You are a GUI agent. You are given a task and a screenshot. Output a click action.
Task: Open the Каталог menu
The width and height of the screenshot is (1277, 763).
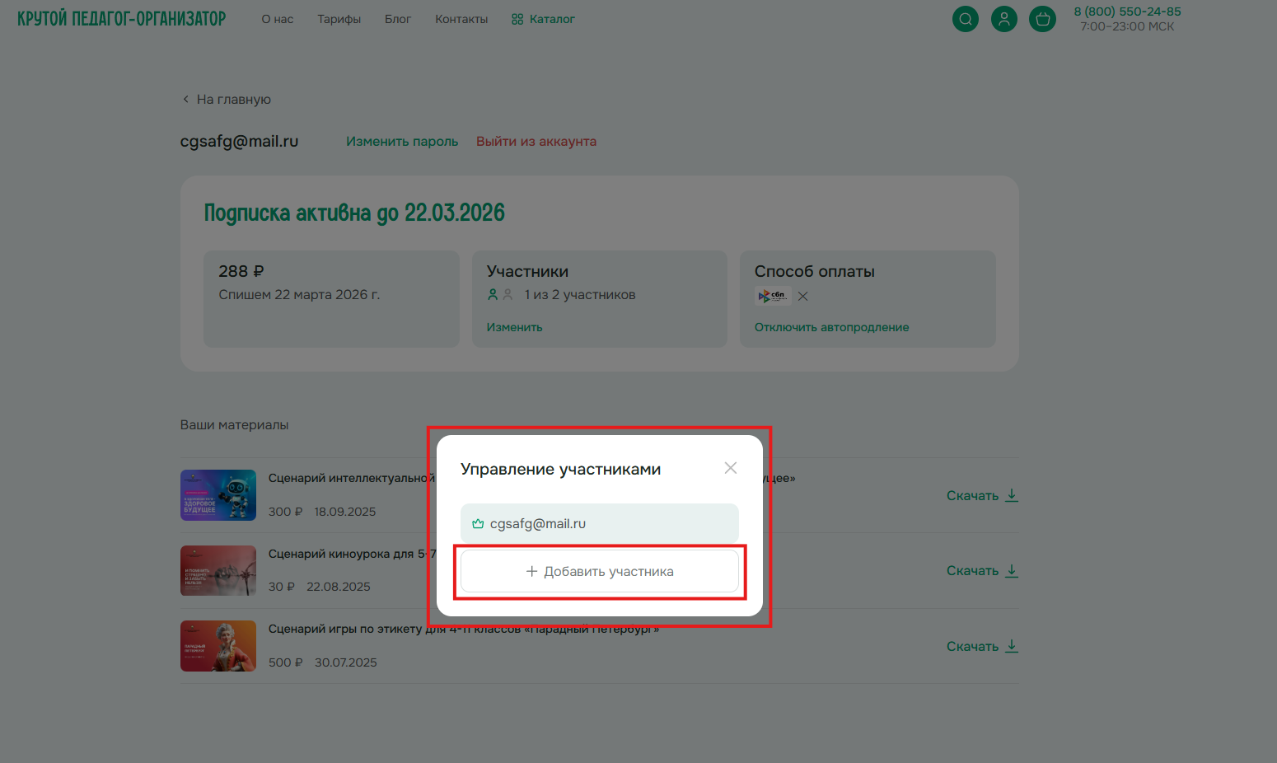pyautogui.click(x=543, y=19)
